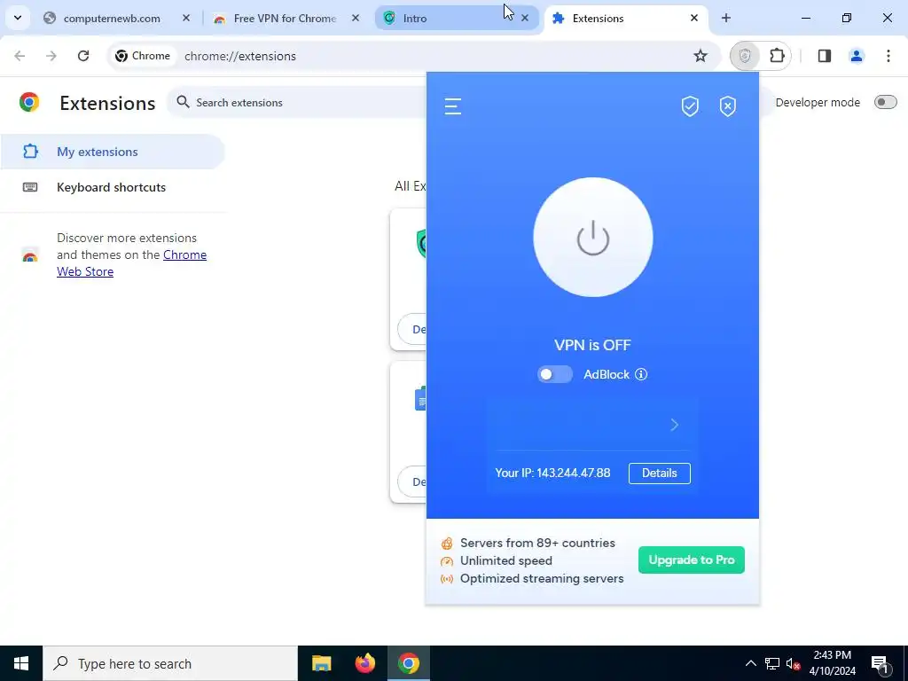Switch to Free VPN for Chrome tab
The width and height of the screenshot is (908, 681).
pos(285,19)
